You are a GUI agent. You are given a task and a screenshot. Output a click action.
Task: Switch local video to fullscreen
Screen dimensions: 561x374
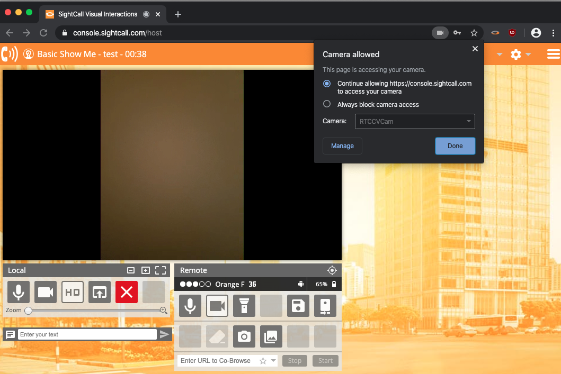click(x=161, y=270)
